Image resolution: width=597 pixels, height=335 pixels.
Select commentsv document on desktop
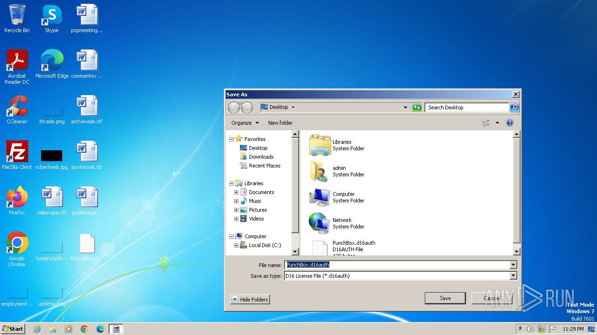[x=87, y=64]
